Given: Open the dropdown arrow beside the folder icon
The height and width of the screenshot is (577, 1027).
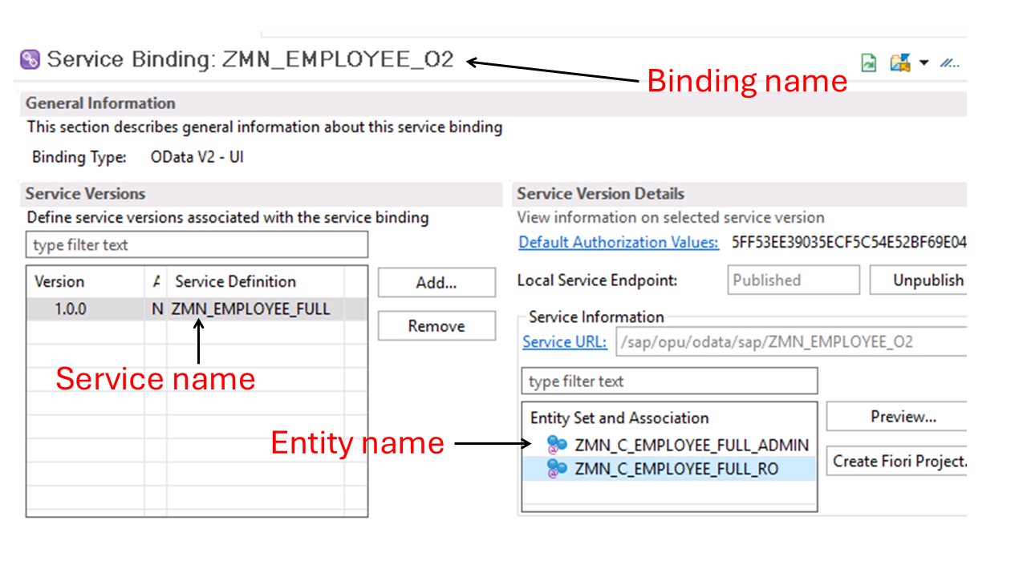Looking at the screenshot, I should (x=923, y=63).
